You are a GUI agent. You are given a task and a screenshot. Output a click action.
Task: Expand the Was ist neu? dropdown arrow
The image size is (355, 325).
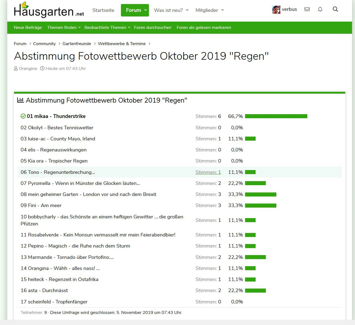(187, 10)
